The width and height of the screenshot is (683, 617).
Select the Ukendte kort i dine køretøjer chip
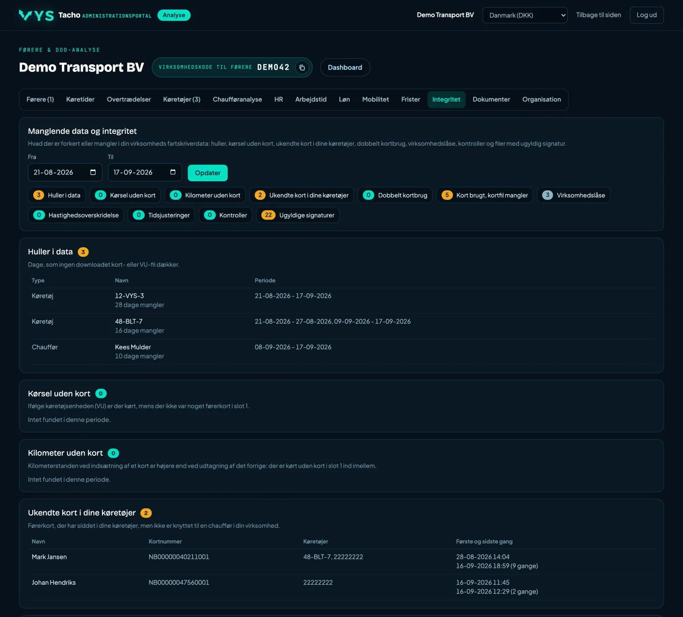[x=301, y=195]
